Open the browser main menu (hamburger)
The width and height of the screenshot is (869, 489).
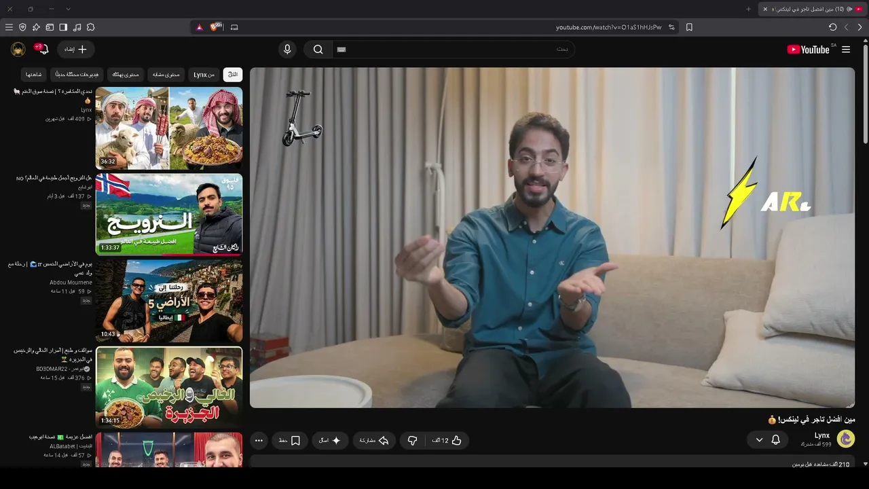point(9,27)
